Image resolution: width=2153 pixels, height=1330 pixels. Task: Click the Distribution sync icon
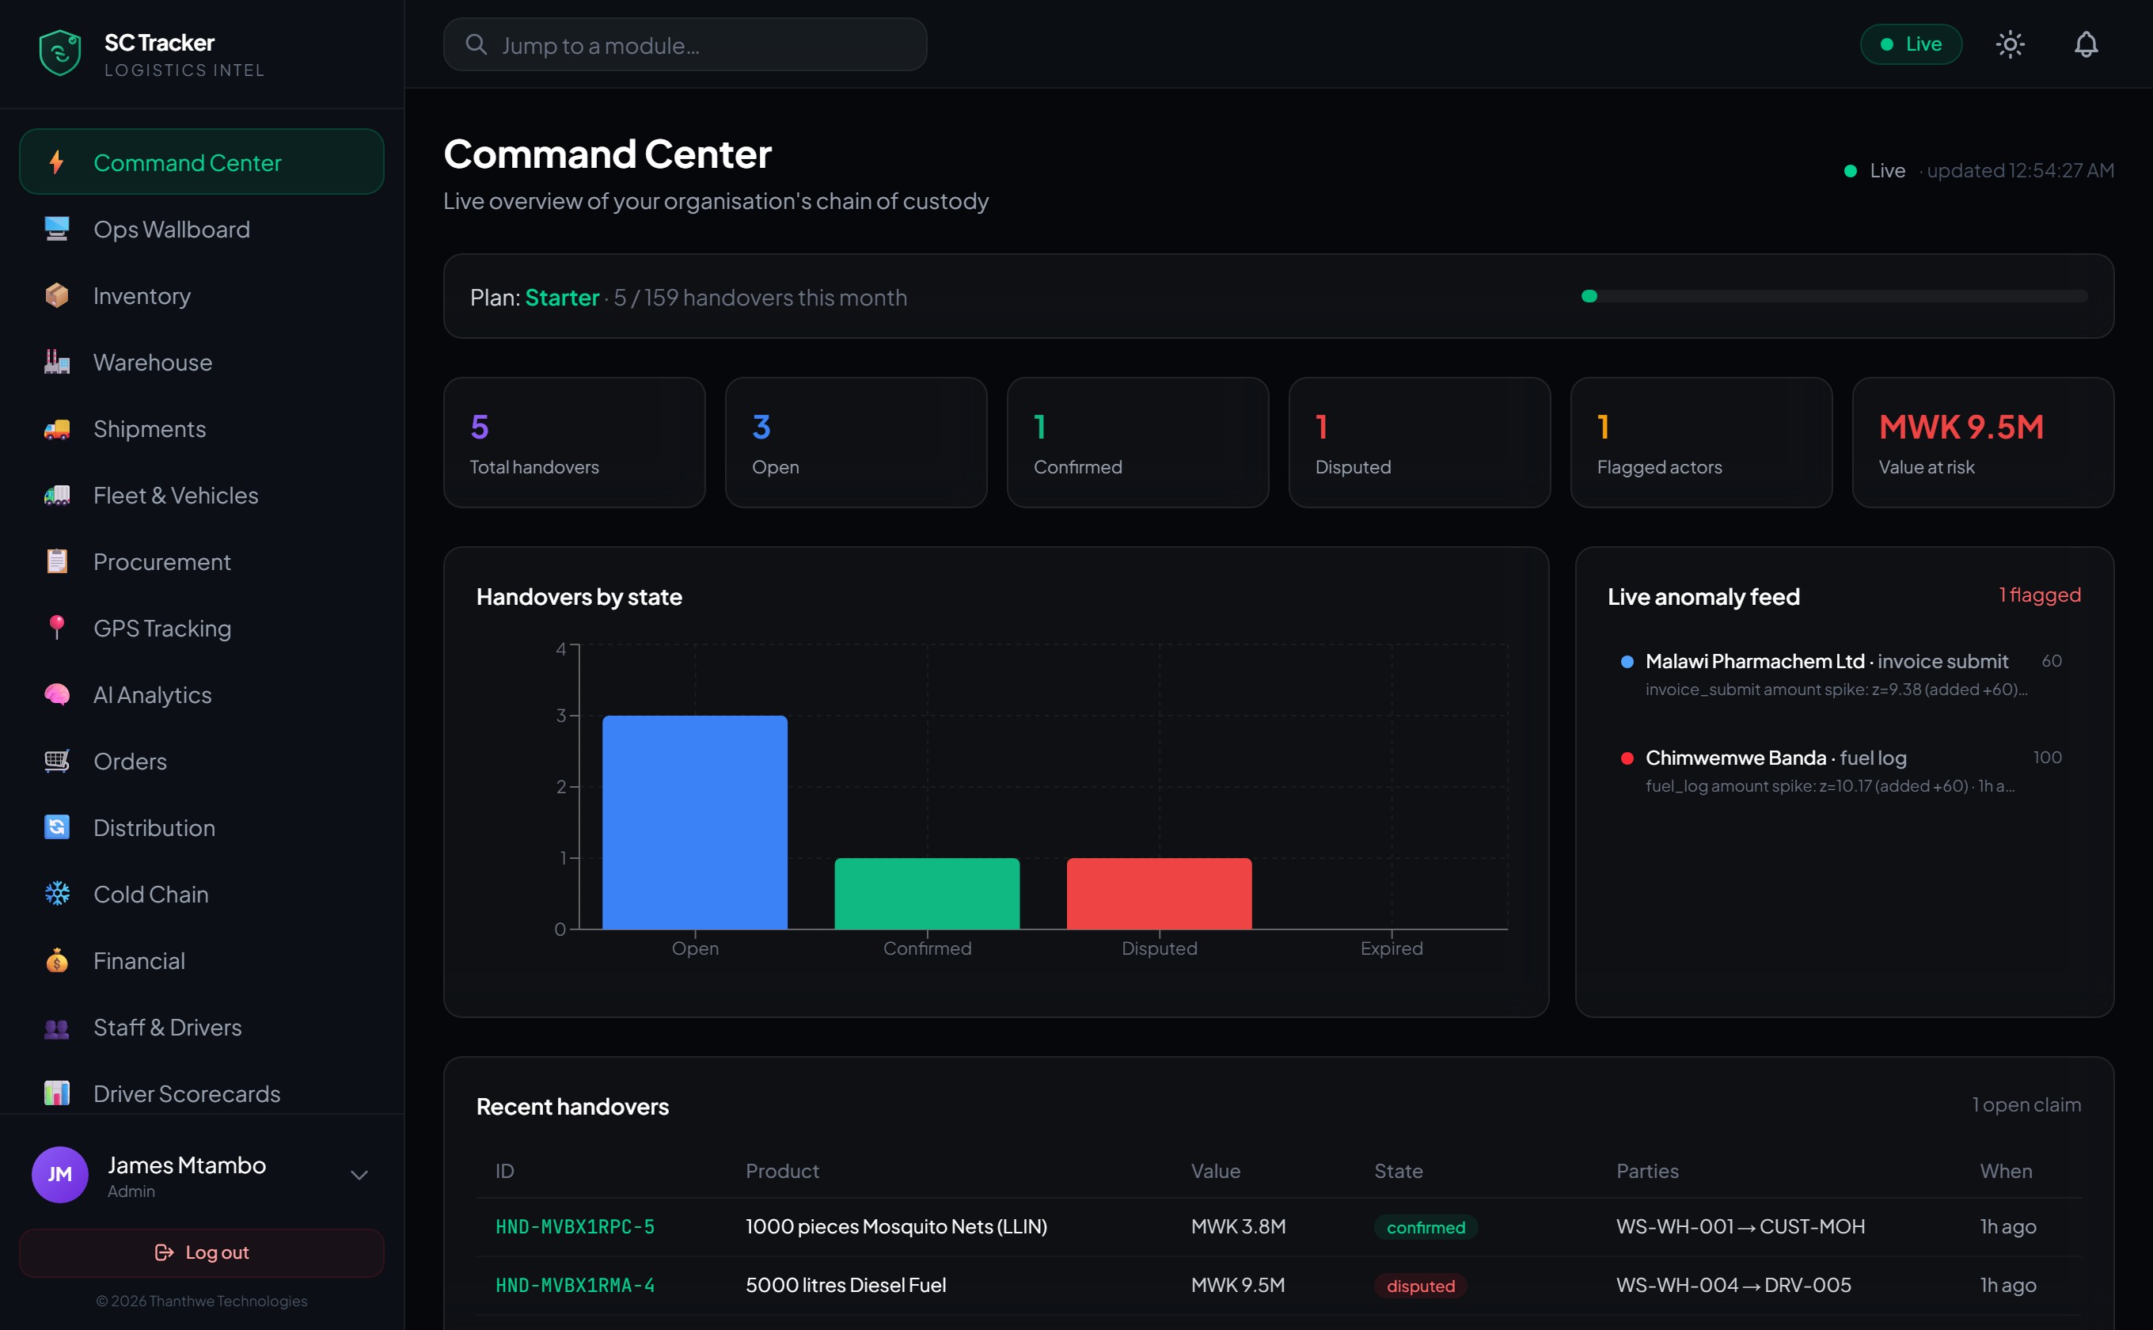[56, 828]
